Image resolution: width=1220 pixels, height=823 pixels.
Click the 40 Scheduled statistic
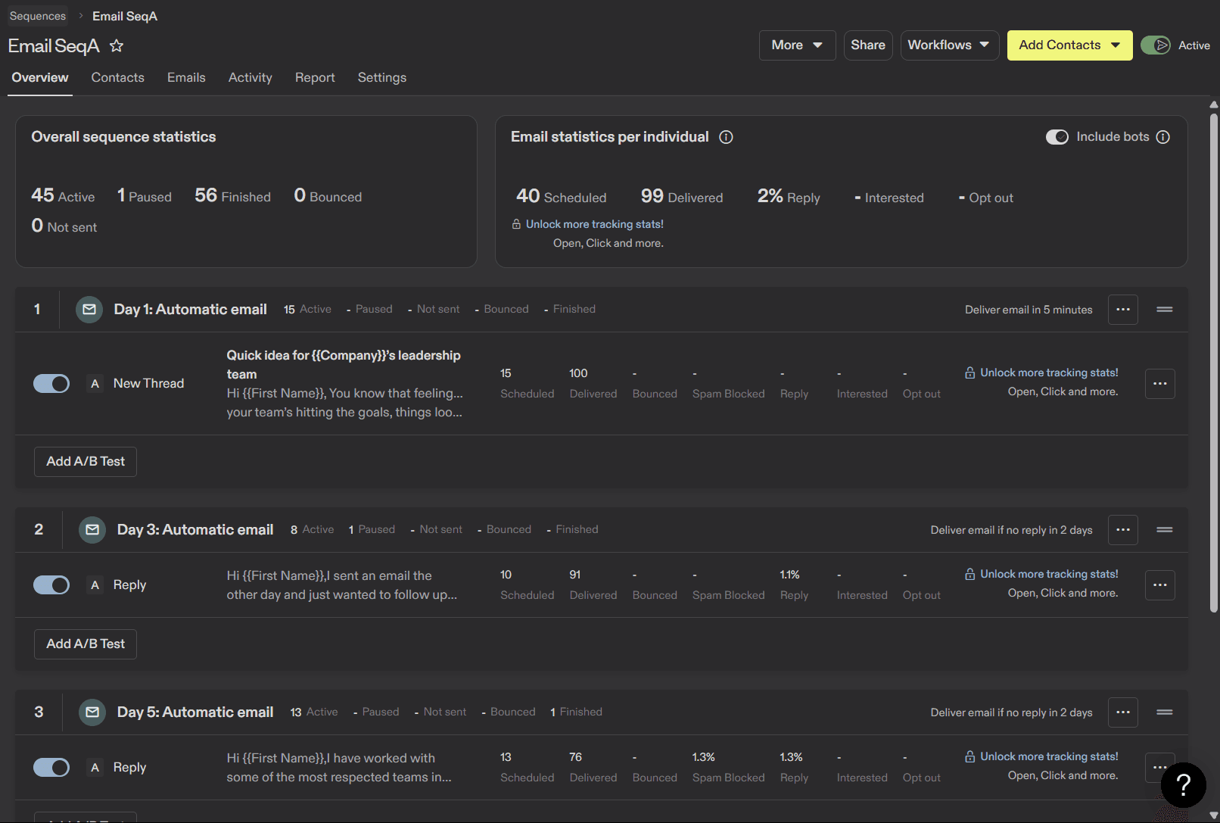(562, 197)
